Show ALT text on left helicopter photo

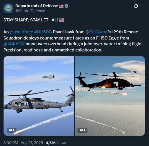(x=11, y=130)
